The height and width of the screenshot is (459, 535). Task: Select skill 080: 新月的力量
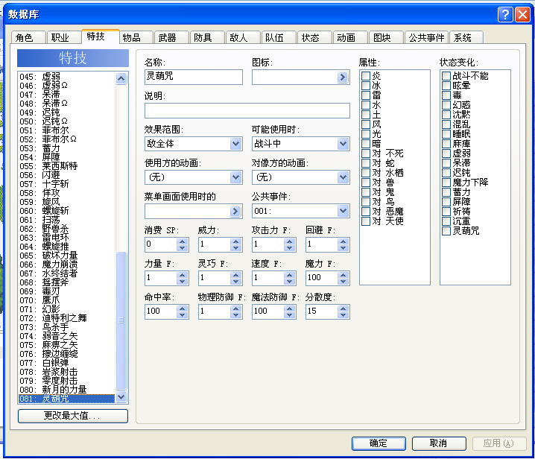tap(66, 390)
